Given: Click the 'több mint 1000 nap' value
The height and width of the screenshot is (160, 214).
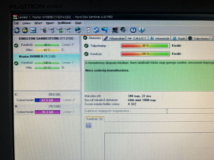Looking at the screenshot, I should [142, 100].
